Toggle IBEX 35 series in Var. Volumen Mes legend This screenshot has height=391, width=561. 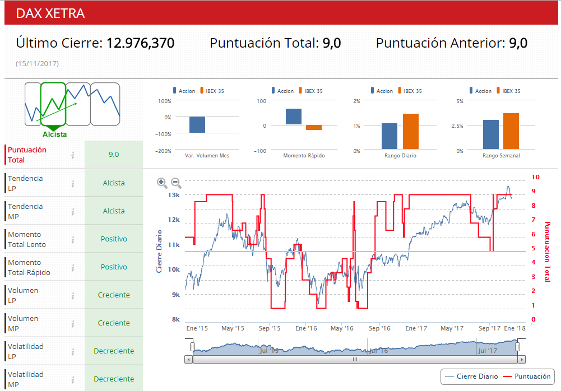[x=212, y=91]
